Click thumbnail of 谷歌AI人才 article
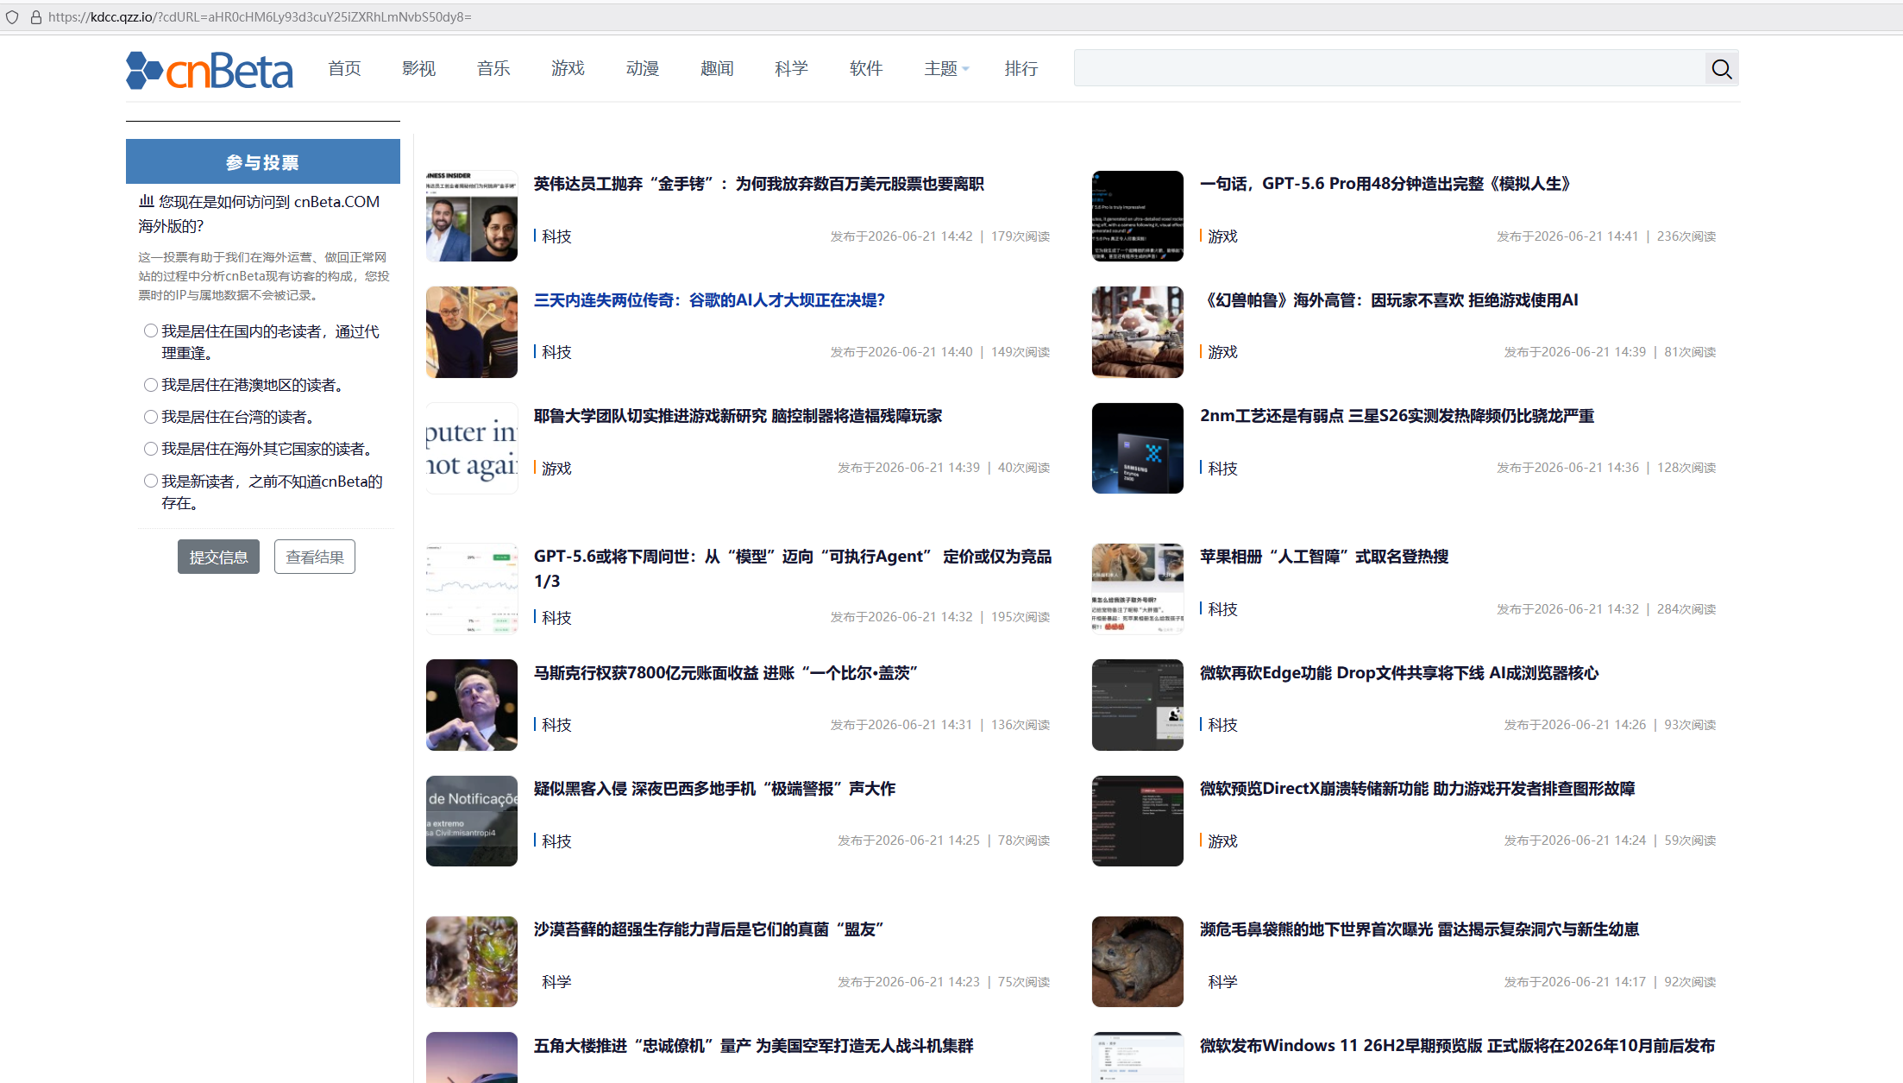Image resolution: width=1903 pixels, height=1083 pixels. click(472, 332)
